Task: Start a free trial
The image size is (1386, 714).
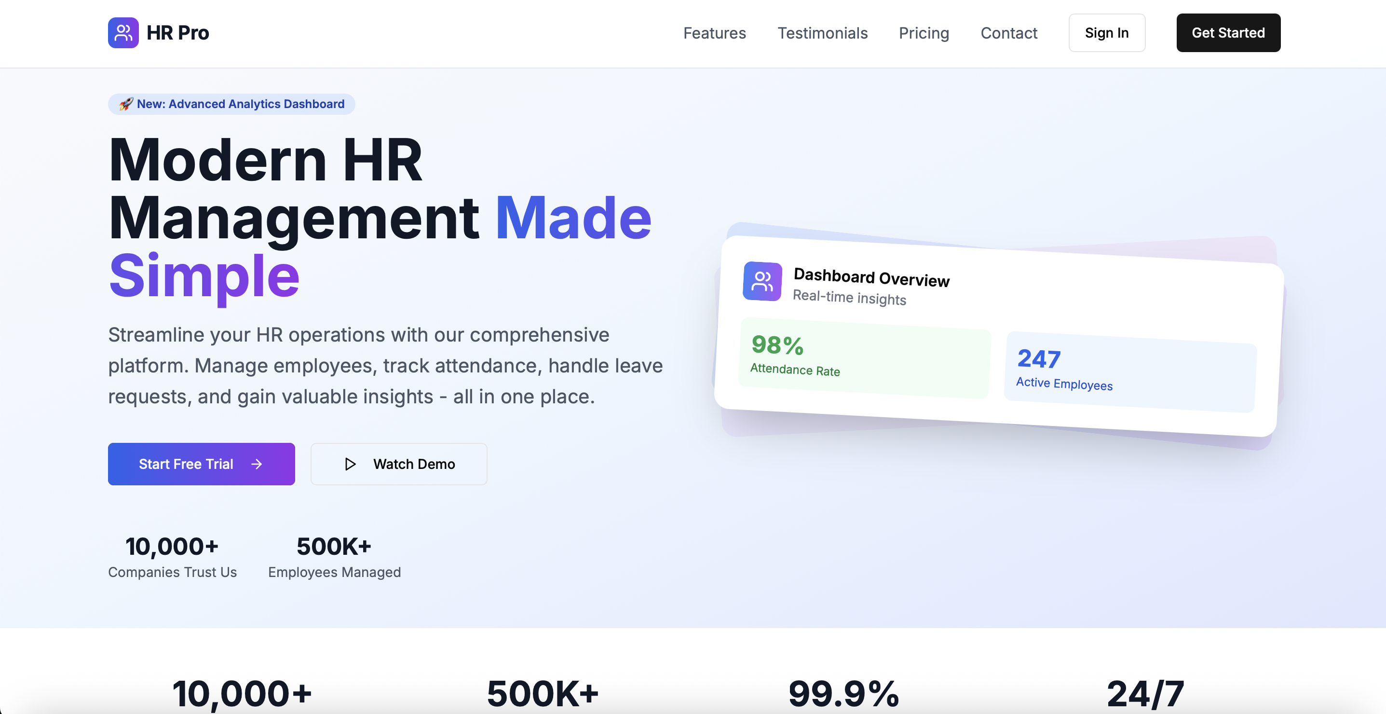Action: pos(201,464)
